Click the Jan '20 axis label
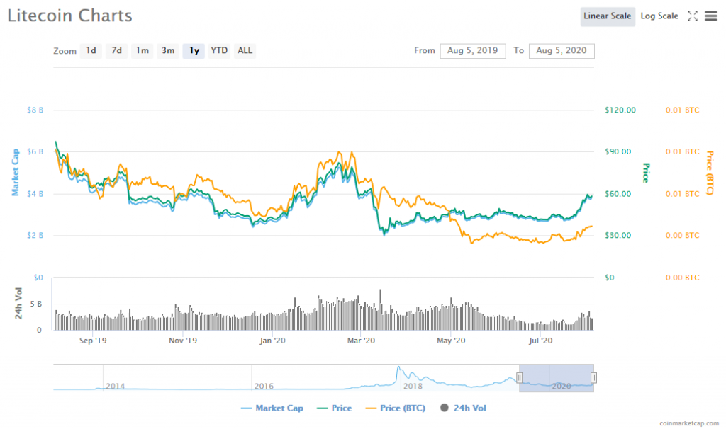 [x=272, y=341]
